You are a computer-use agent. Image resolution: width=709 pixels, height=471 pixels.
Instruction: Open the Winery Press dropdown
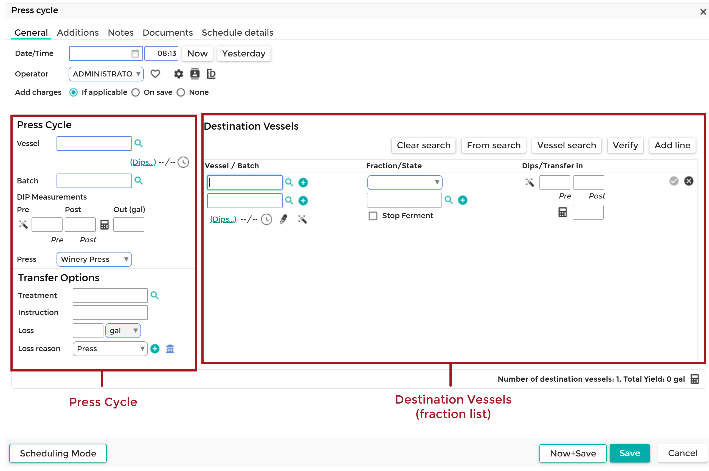[94, 259]
